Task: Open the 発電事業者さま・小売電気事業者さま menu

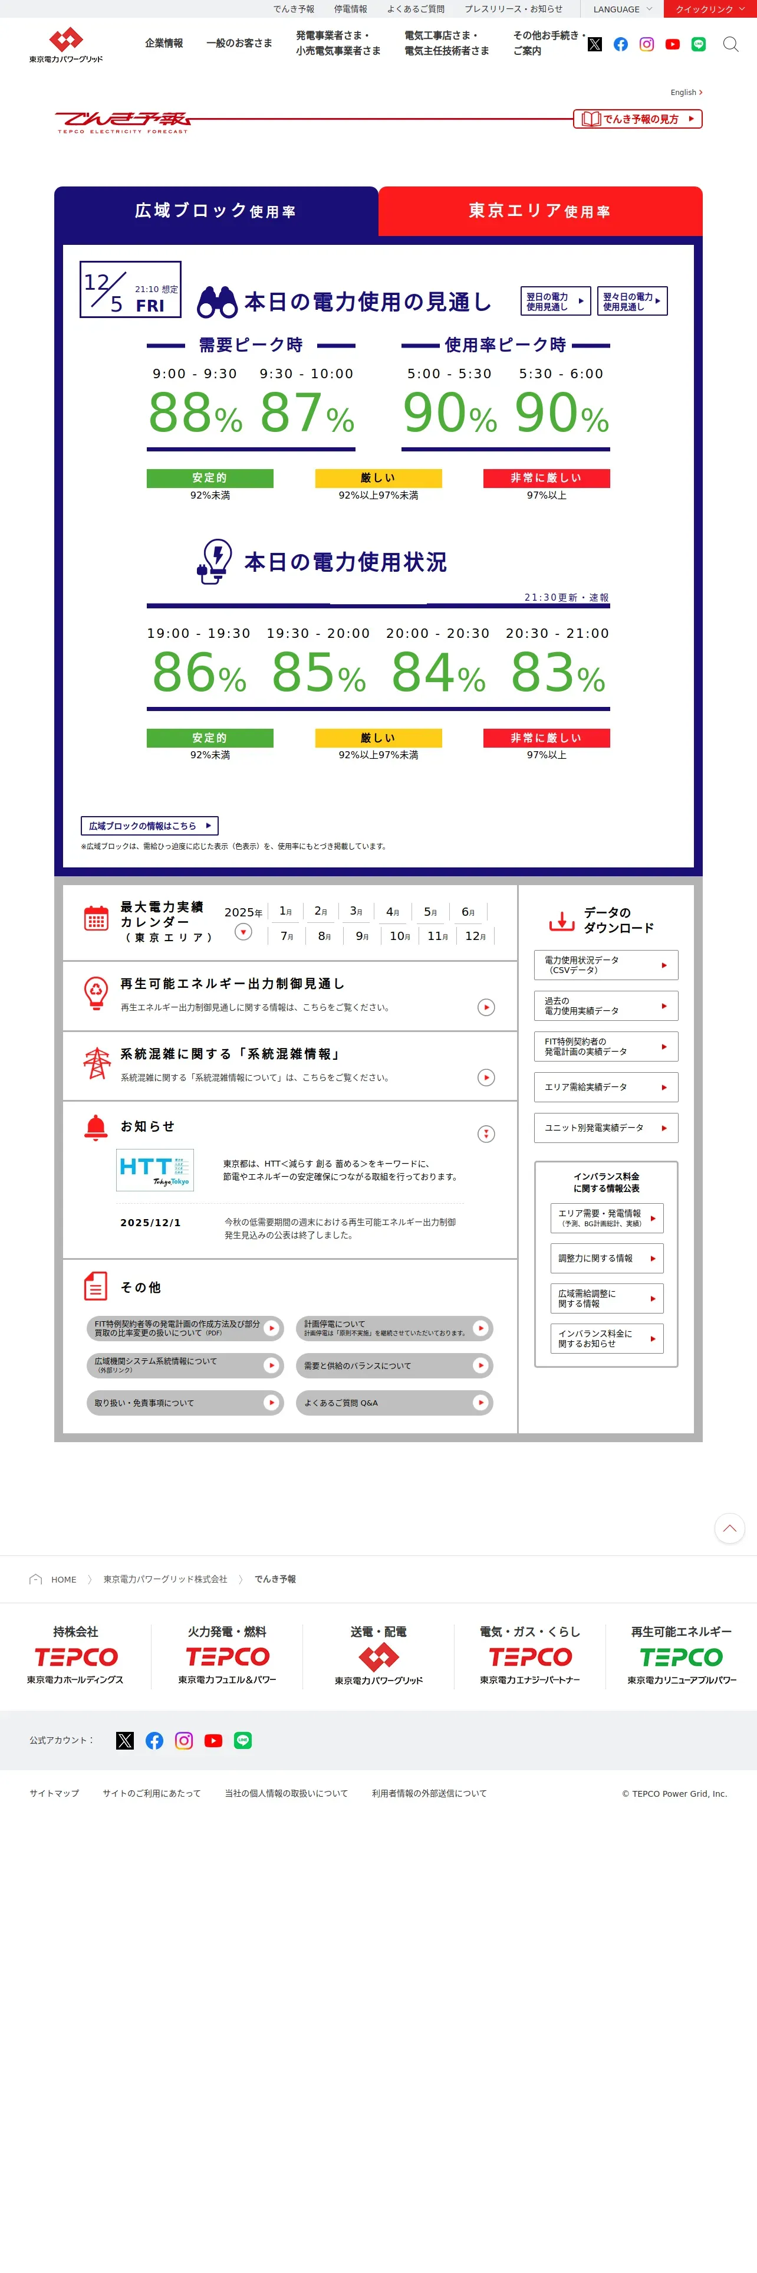Action: point(338,43)
